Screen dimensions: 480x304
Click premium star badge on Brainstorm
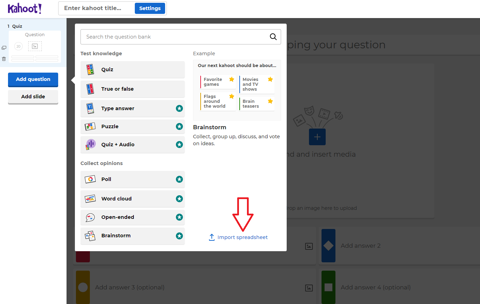179,236
